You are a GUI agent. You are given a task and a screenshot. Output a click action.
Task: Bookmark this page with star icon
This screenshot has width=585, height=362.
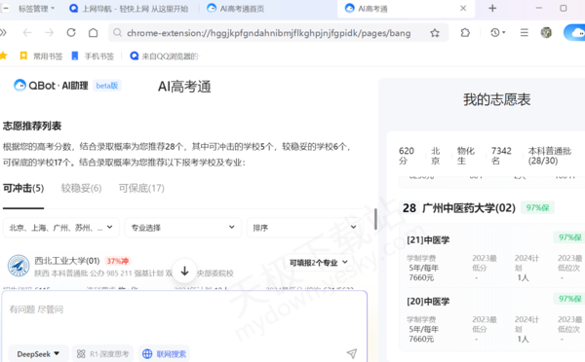click(435, 33)
